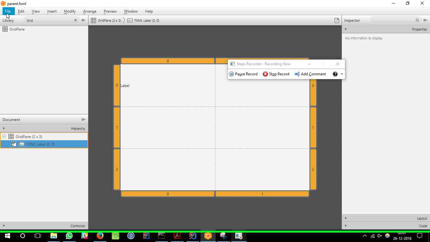Click the Cortana circle on the taskbar
Viewport: 430px width, 242px height.
23,236
